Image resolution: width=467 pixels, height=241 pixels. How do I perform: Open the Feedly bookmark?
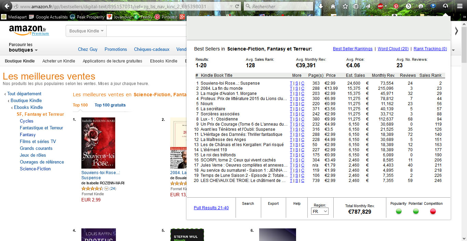pos(143,17)
